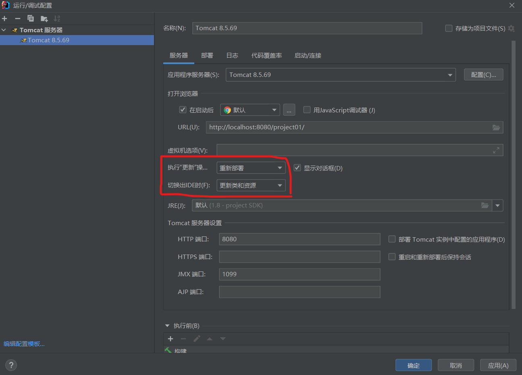The height and width of the screenshot is (375, 522).
Task: Browse for JRE folder icon
Action: 485,205
